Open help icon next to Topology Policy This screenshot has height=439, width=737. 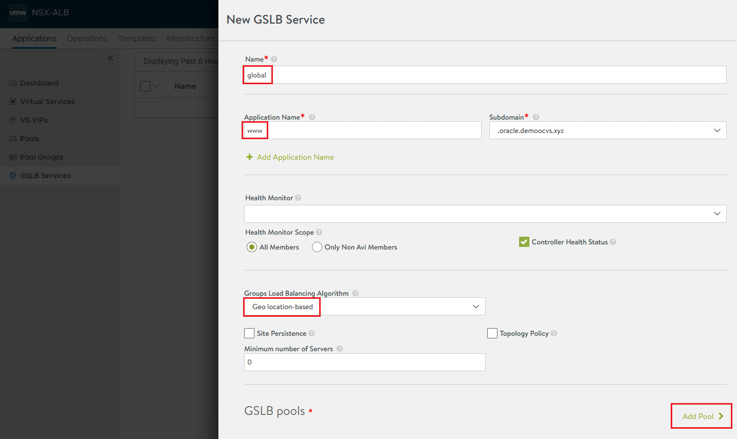click(x=554, y=333)
